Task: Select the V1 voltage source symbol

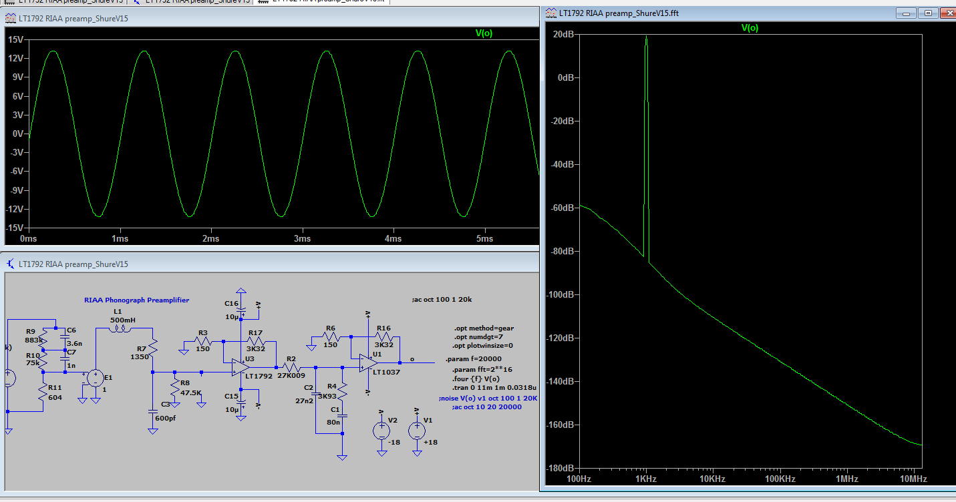Action: click(416, 431)
